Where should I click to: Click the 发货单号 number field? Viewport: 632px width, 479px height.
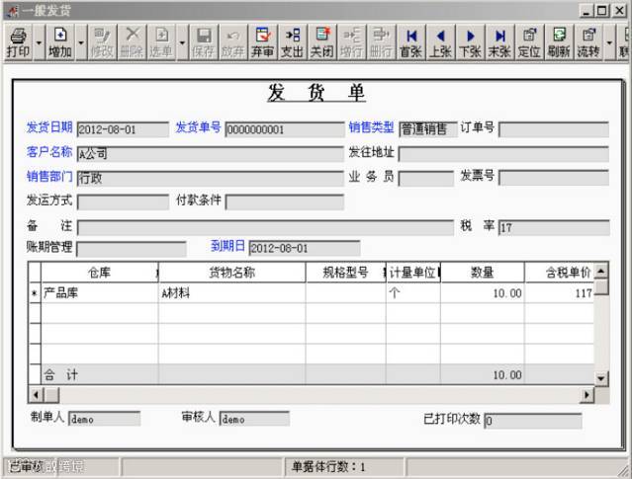point(285,129)
